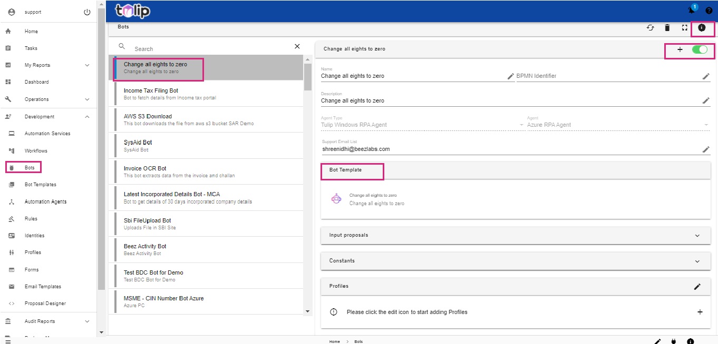This screenshot has height=344, width=718.
Task: Click the refresh bots icon
Action: (651, 28)
